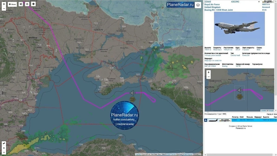Click the sun-shaped map button

click(x=33, y=4)
